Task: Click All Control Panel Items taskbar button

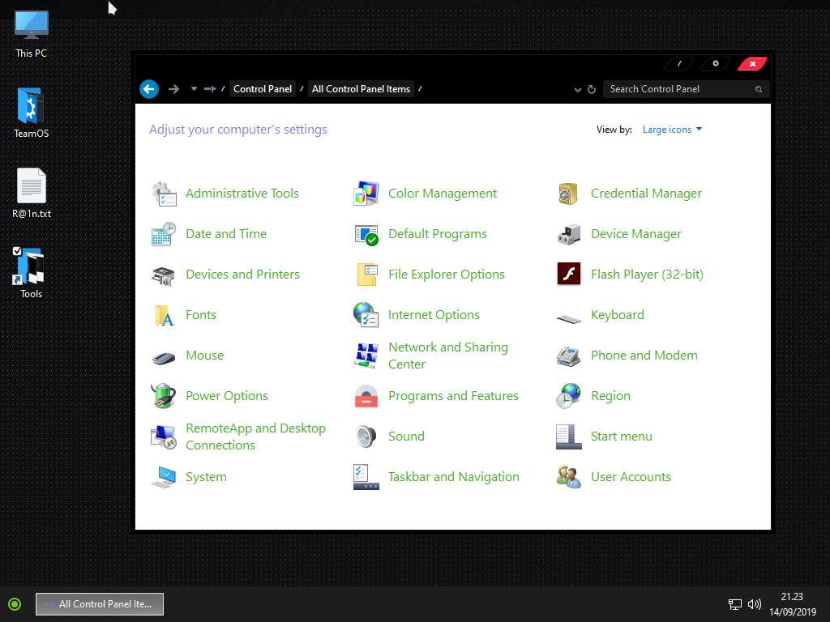Action: pos(100,604)
